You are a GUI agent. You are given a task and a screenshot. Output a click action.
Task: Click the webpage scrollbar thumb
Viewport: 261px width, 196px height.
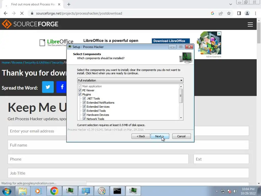(259, 33)
